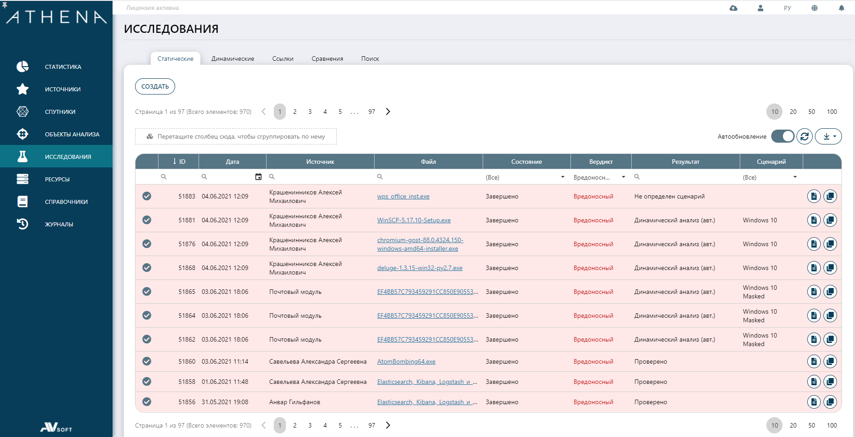Screen dimensions: 855x437
Task: Click the notifications bell icon
Action: 841,8
